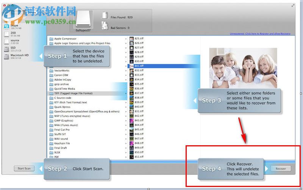Screen dimensions: 303x190
Task: Open the Quark Xpress folder icon
Action: point(51,107)
